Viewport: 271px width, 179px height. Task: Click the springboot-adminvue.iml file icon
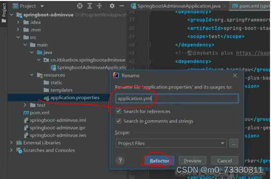point(26,120)
